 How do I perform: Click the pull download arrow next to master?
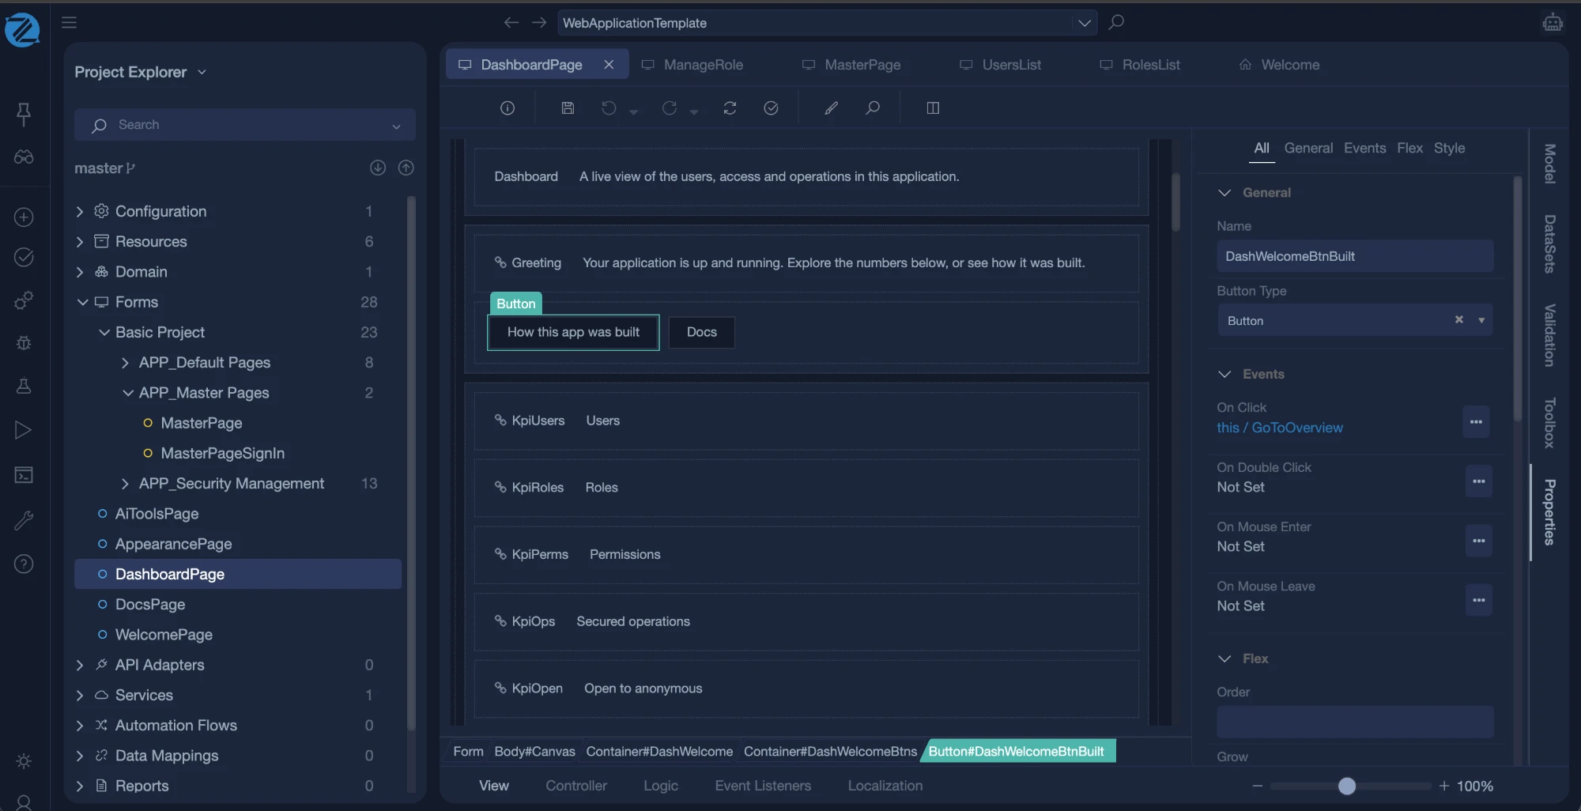click(378, 168)
